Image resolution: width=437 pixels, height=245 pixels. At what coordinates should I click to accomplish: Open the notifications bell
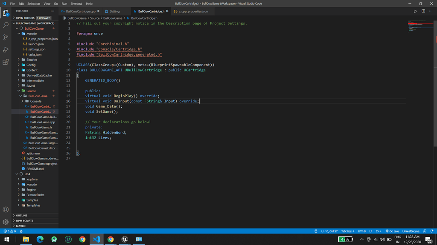[433, 231]
